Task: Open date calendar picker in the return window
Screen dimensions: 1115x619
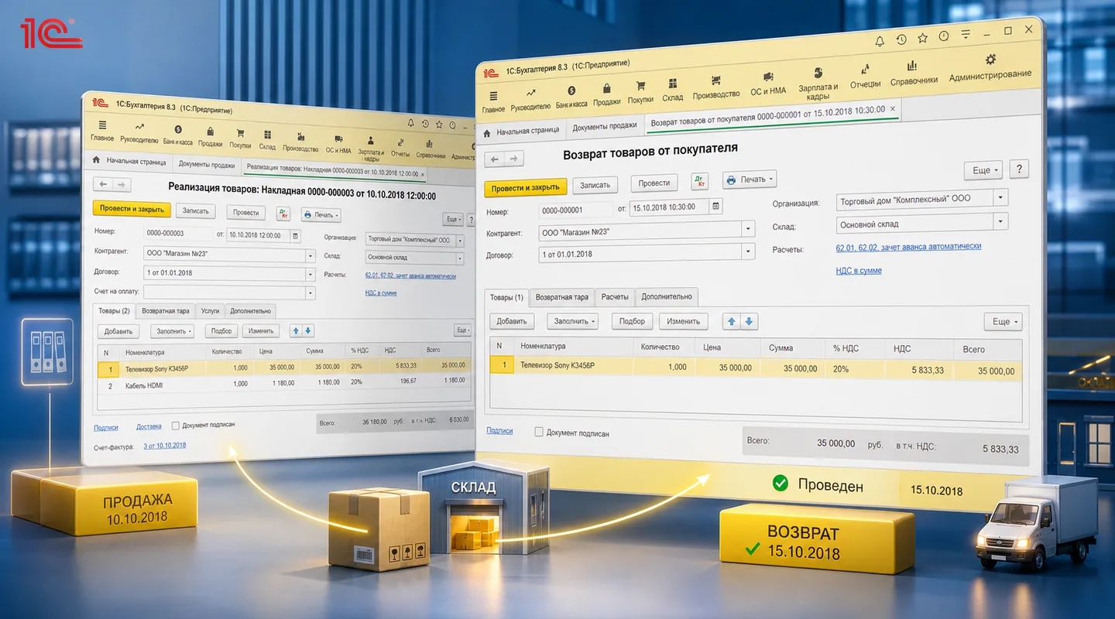Action: (716, 207)
